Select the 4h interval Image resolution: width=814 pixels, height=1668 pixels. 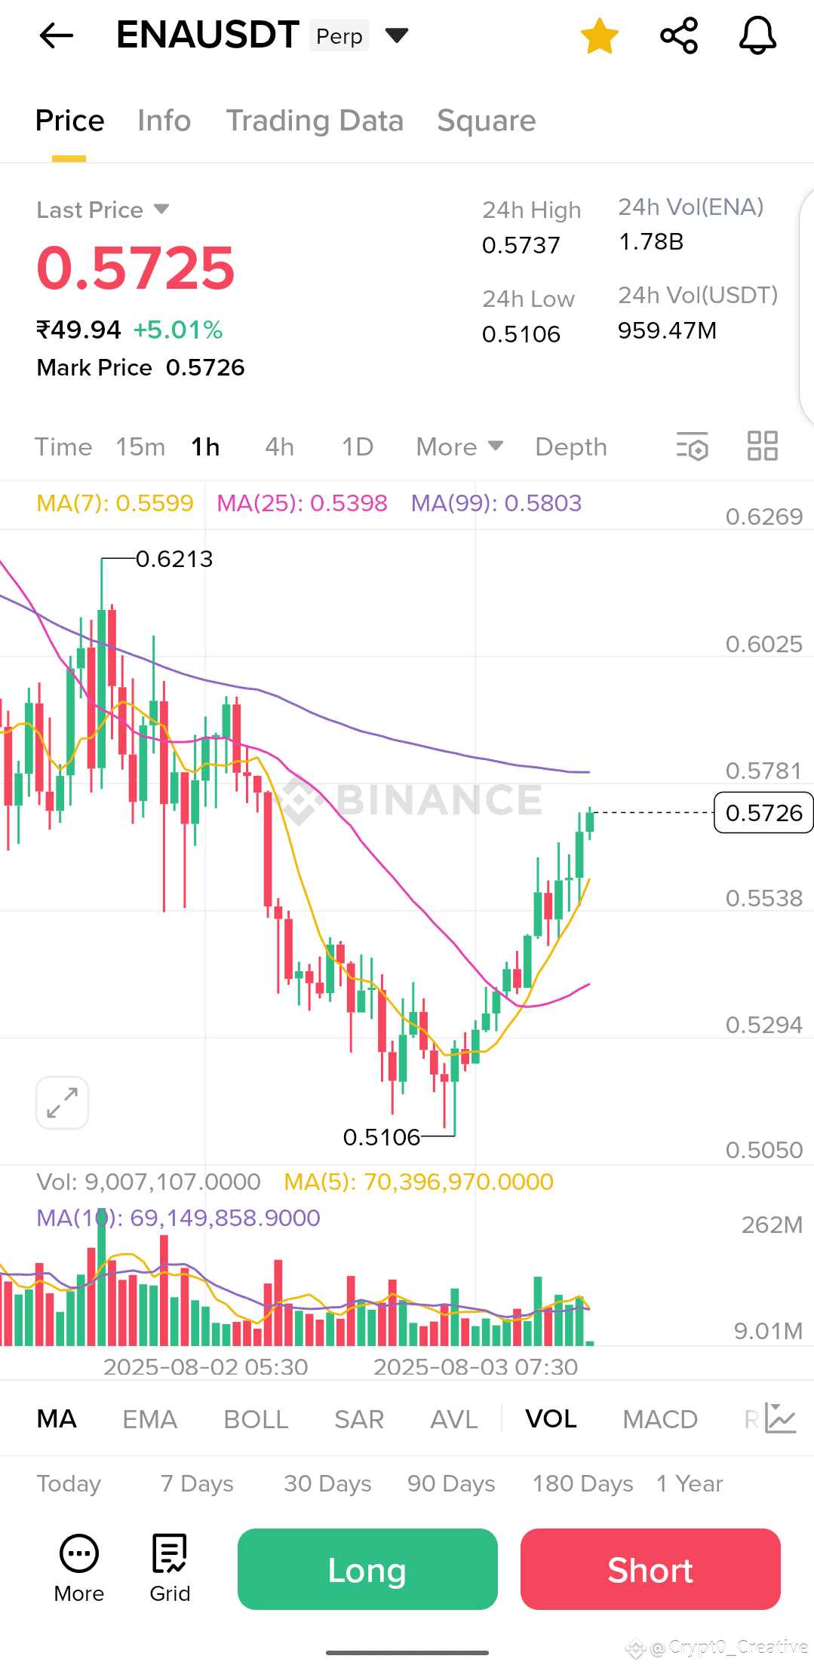click(279, 446)
